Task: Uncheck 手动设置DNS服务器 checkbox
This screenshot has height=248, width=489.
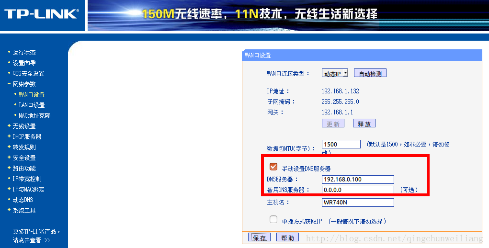Action: click(273, 167)
